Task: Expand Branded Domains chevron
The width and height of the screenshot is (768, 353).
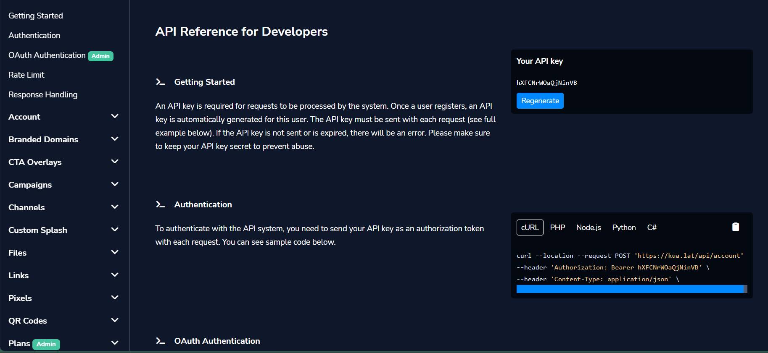Action: click(114, 139)
